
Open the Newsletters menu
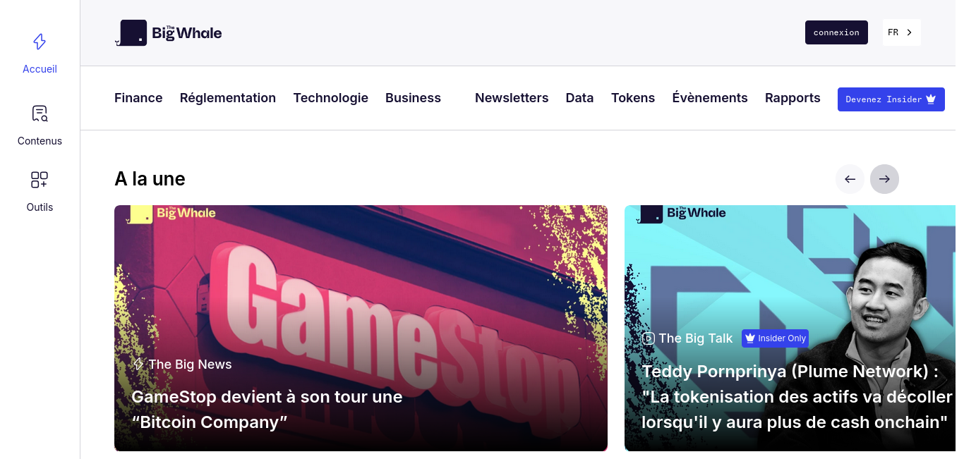[x=512, y=98]
